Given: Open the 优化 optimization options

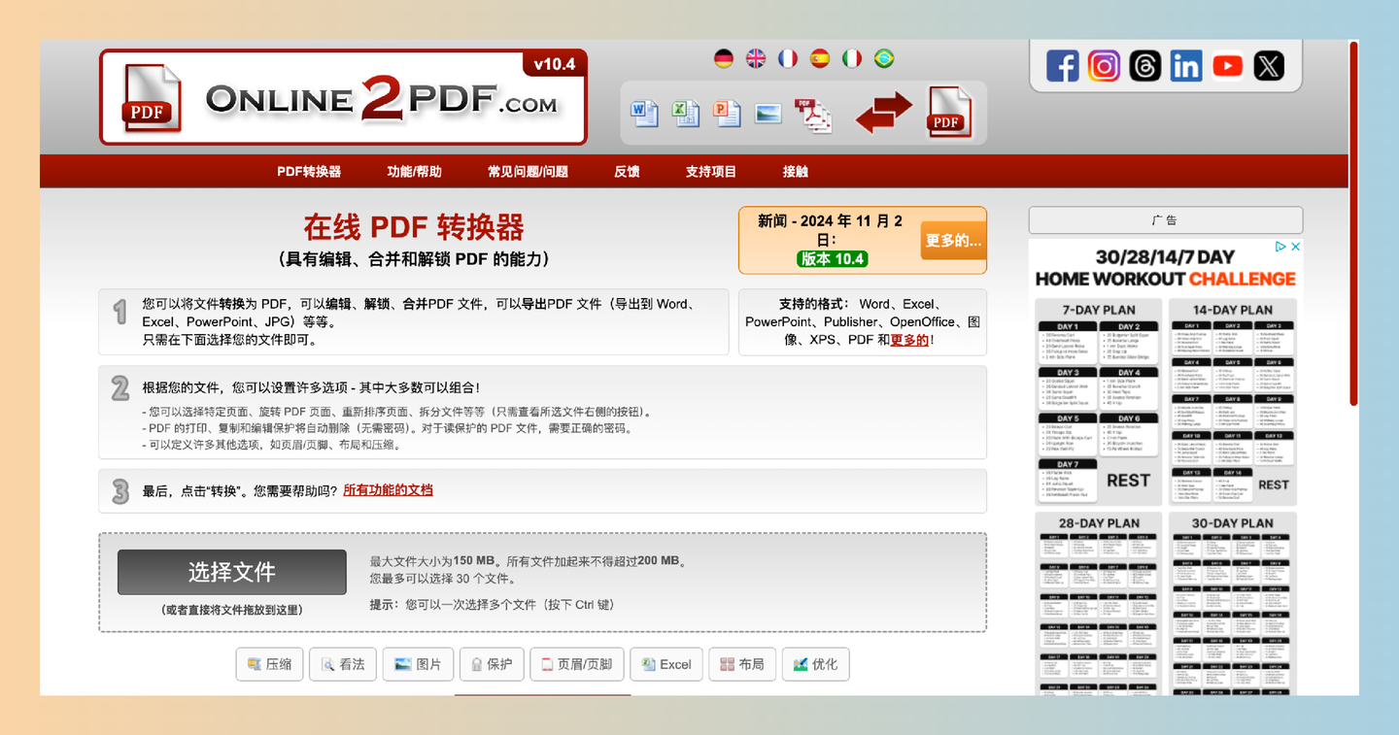Looking at the screenshot, I should (x=815, y=664).
